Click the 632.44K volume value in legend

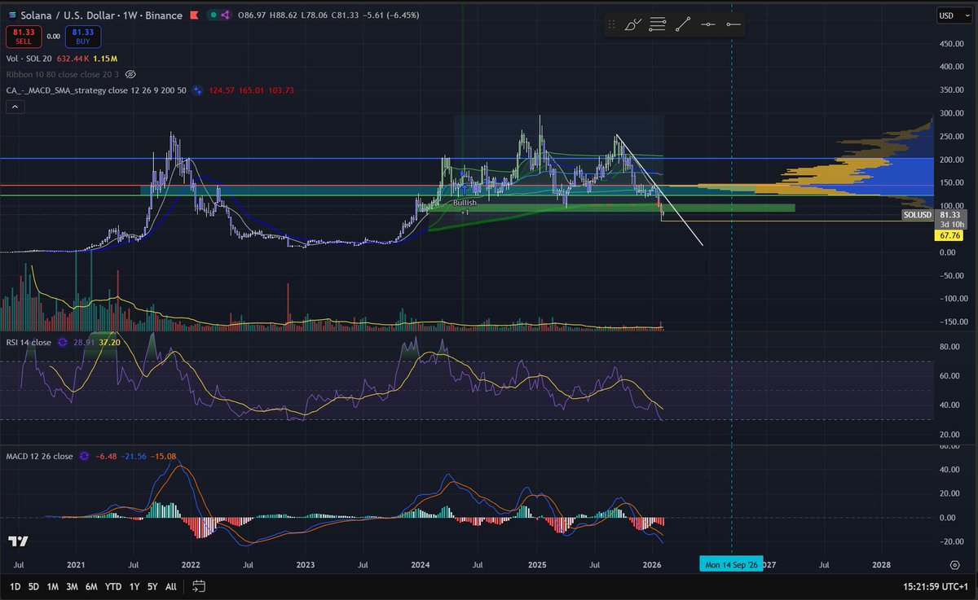click(73, 59)
